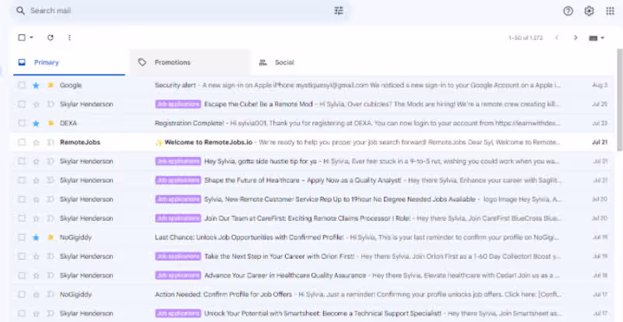Star the side hustle tip email
Image resolution: width=623 pixels, height=322 pixels.
coord(36,162)
